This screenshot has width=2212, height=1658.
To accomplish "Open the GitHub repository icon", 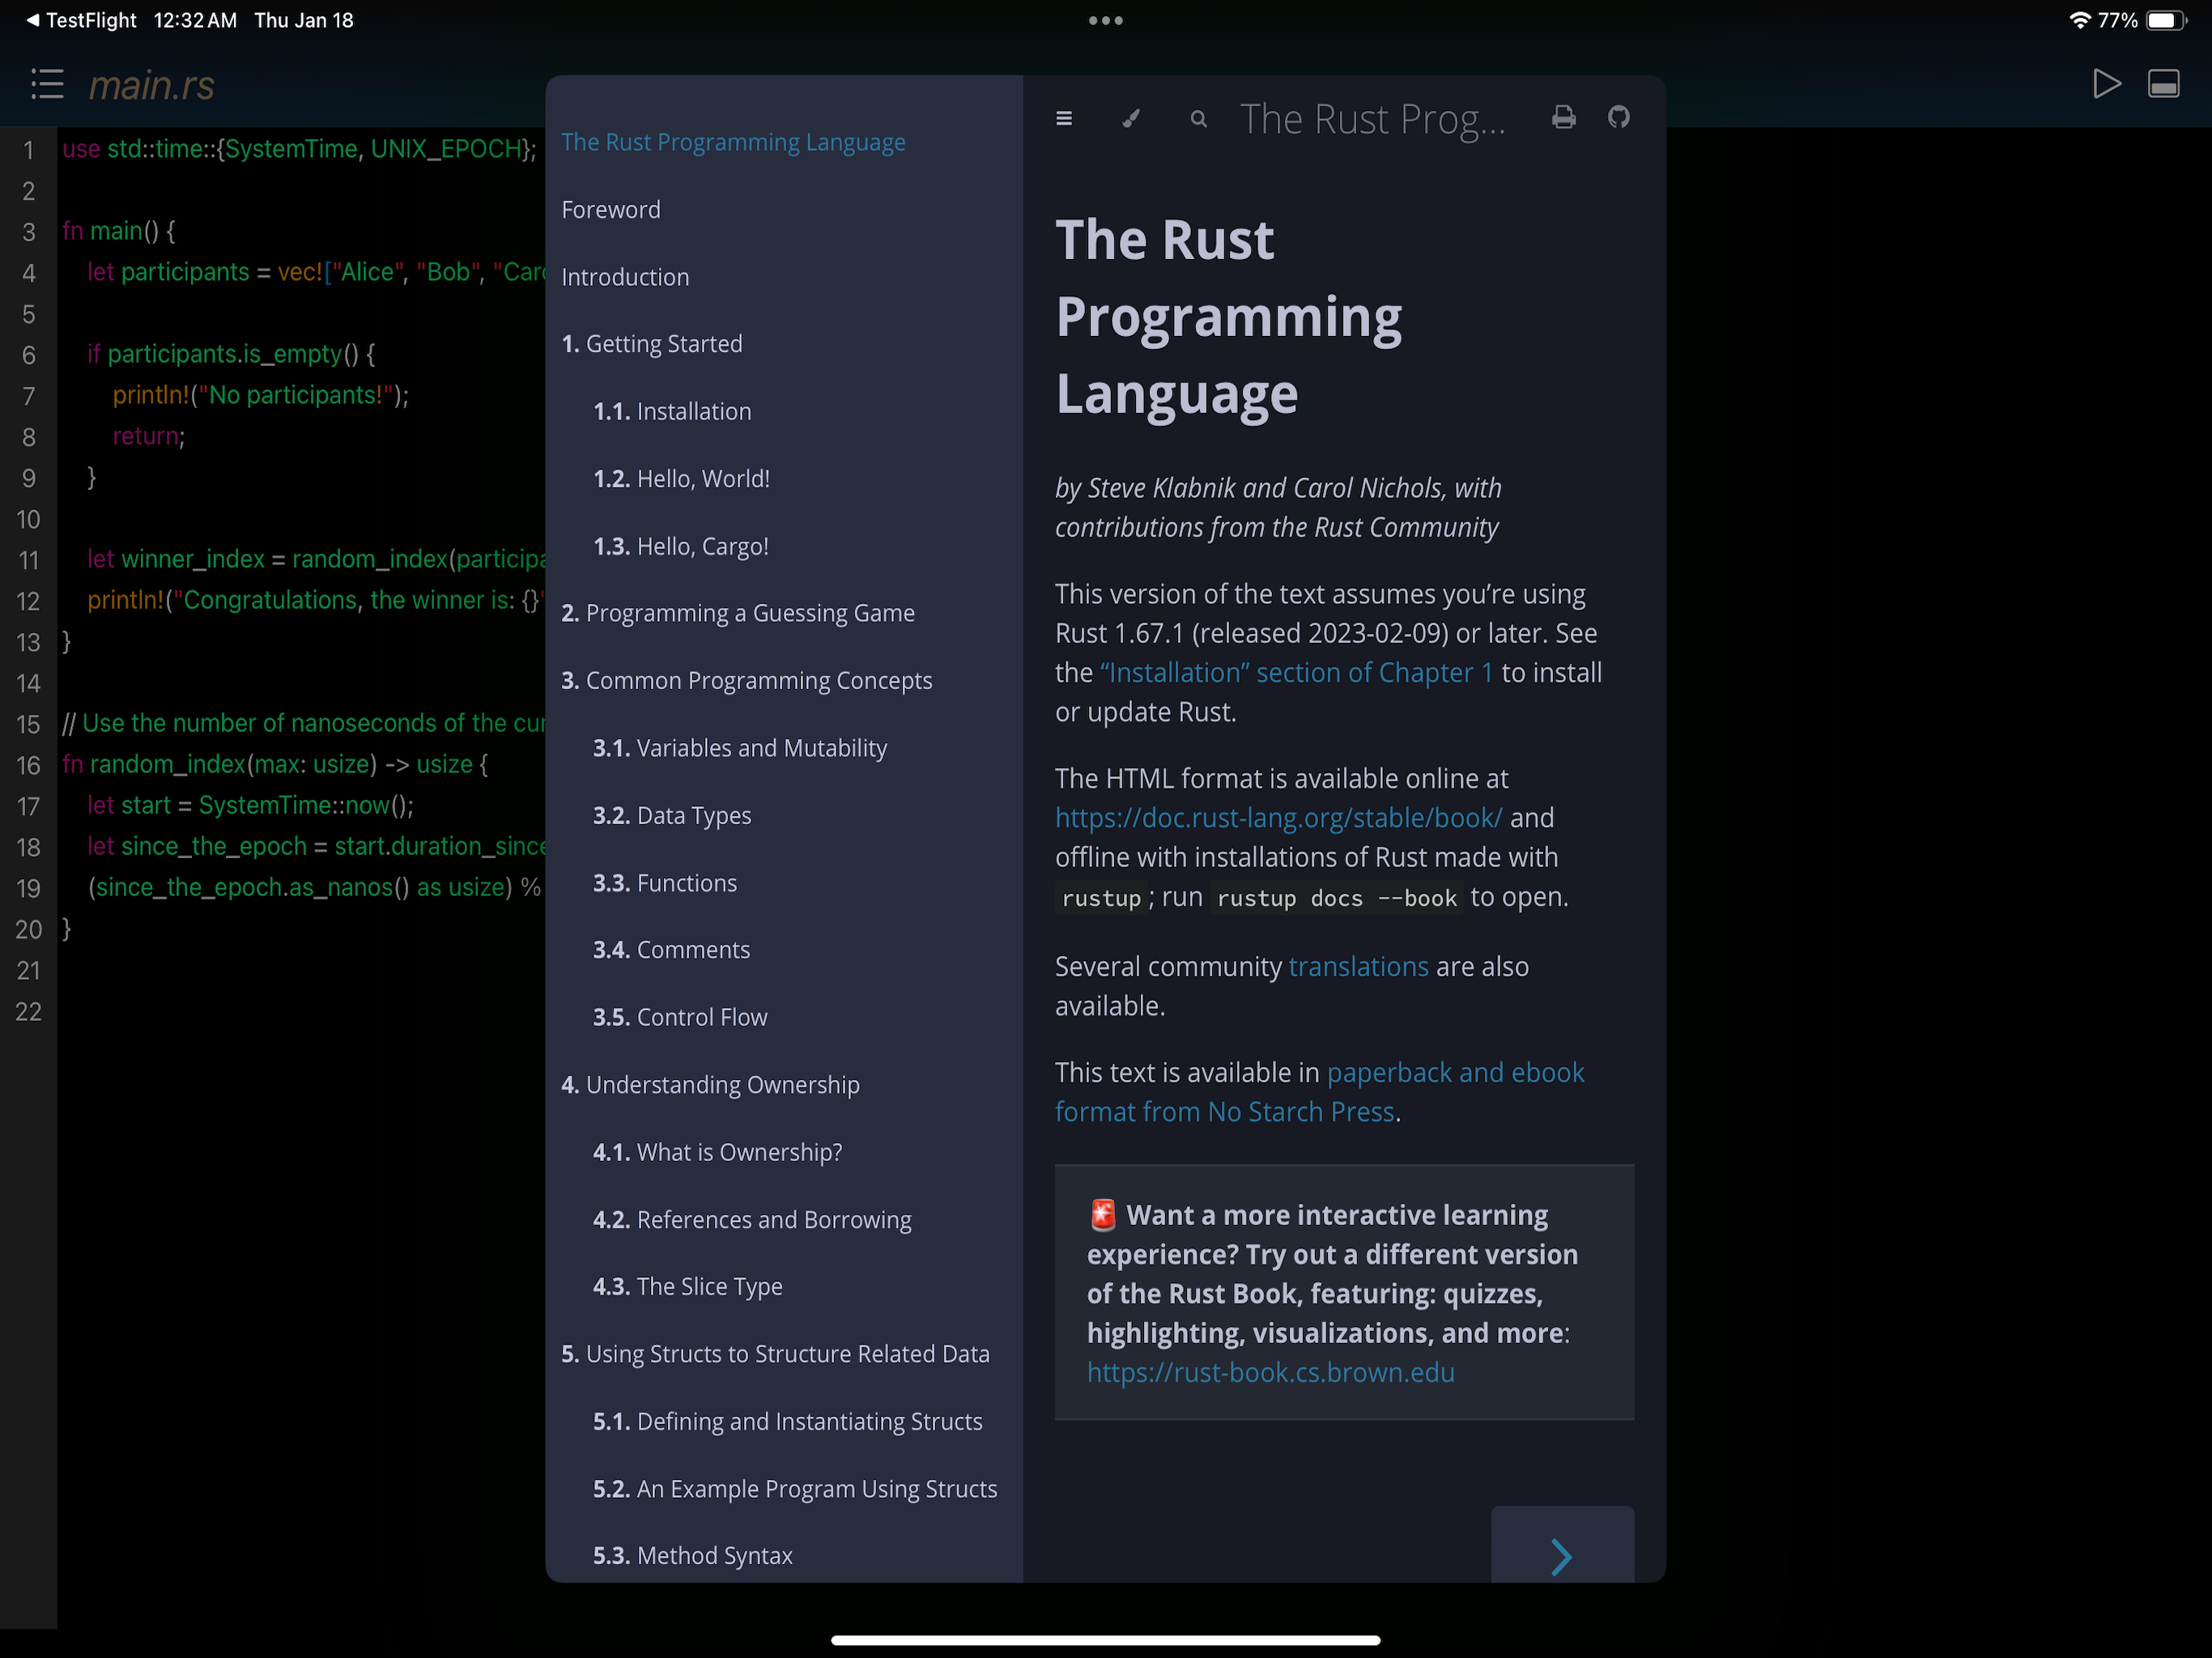I will click(1618, 118).
